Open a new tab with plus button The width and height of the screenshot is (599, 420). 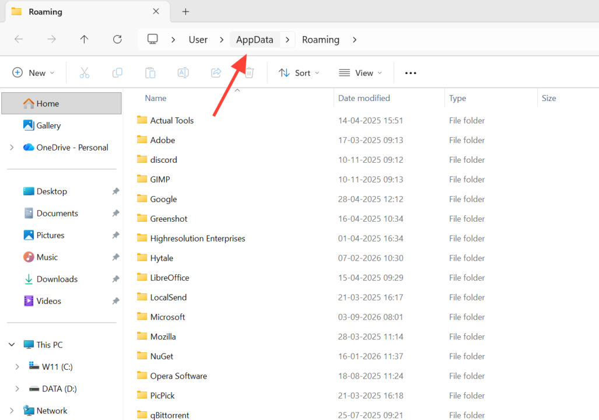click(185, 12)
